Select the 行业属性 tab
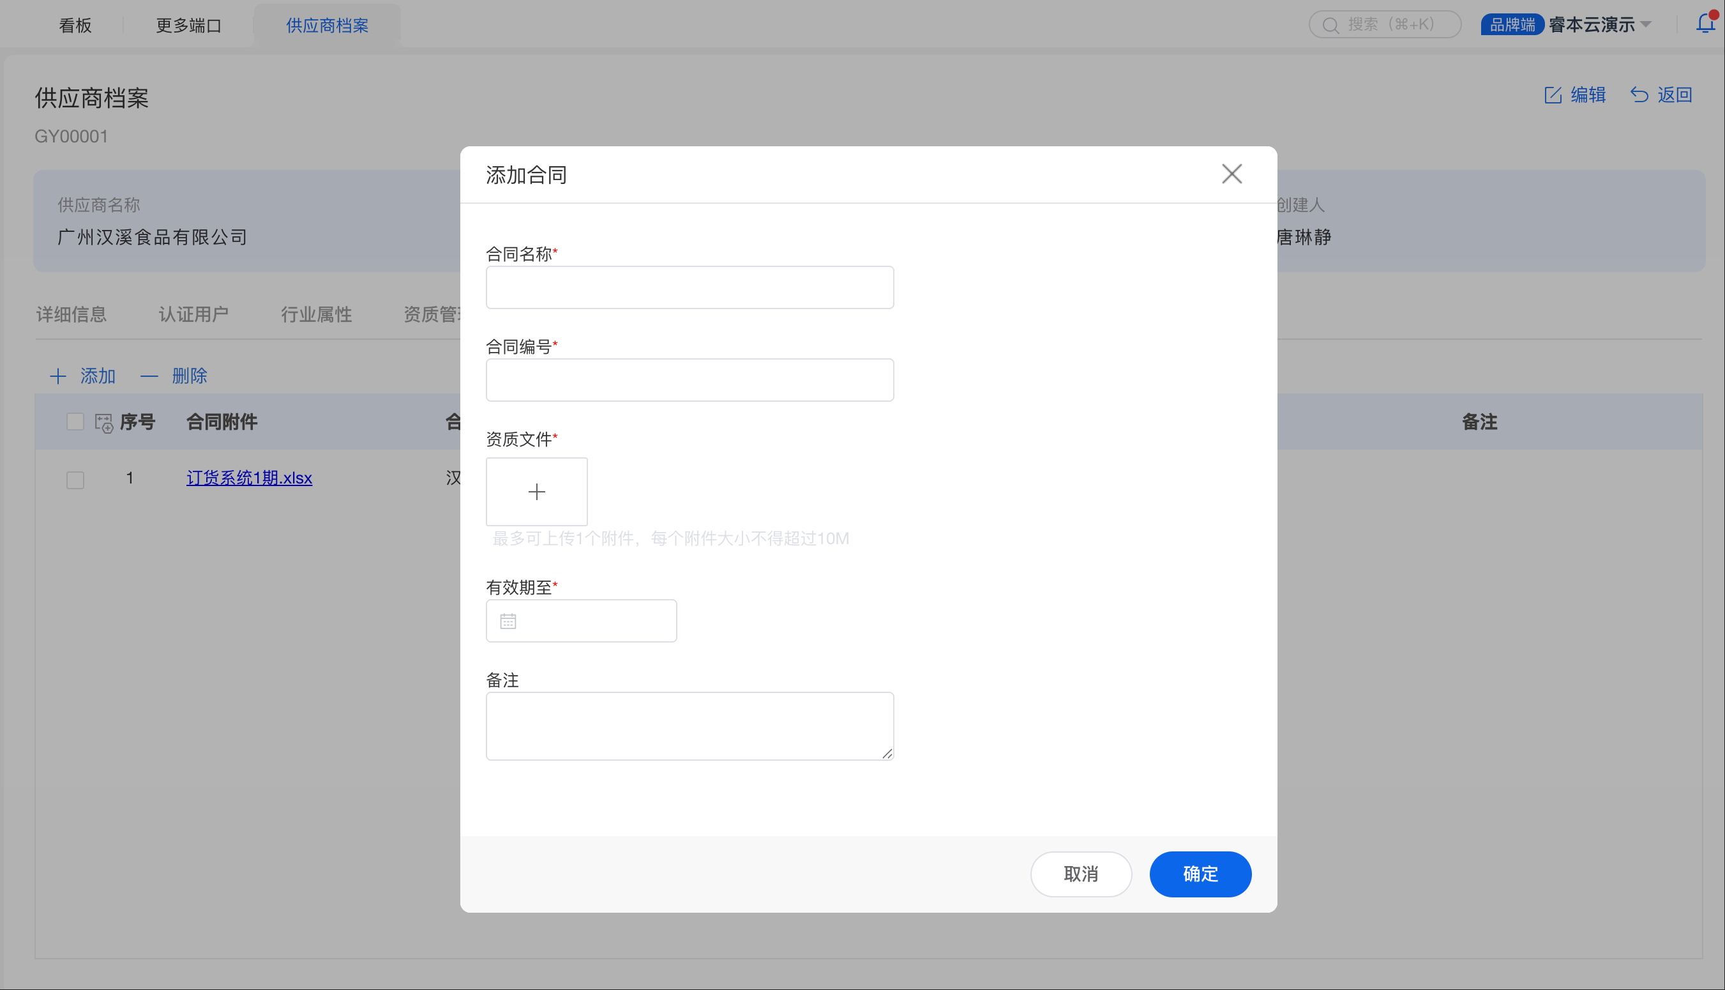 pos(316,314)
